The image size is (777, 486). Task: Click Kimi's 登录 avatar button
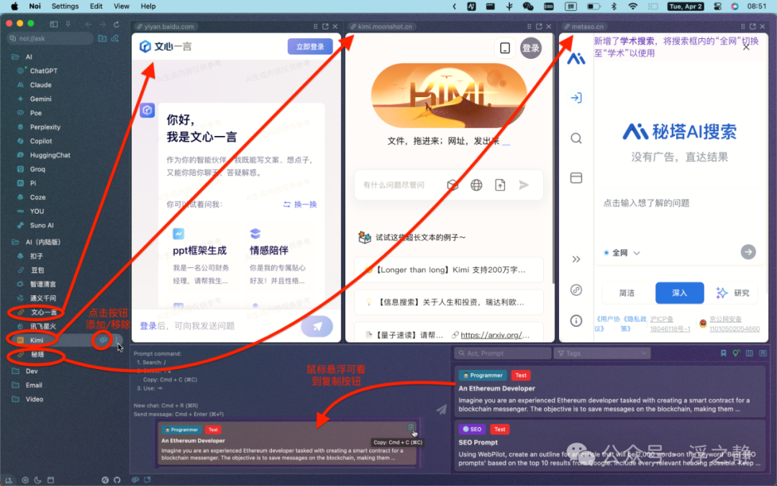point(531,48)
